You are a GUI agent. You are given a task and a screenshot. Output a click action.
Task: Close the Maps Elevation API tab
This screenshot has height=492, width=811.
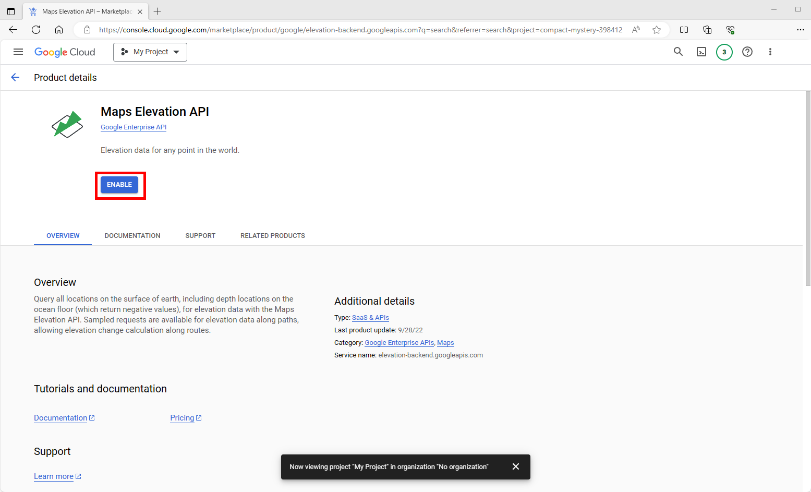pyautogui.click(x=140, y=11)
